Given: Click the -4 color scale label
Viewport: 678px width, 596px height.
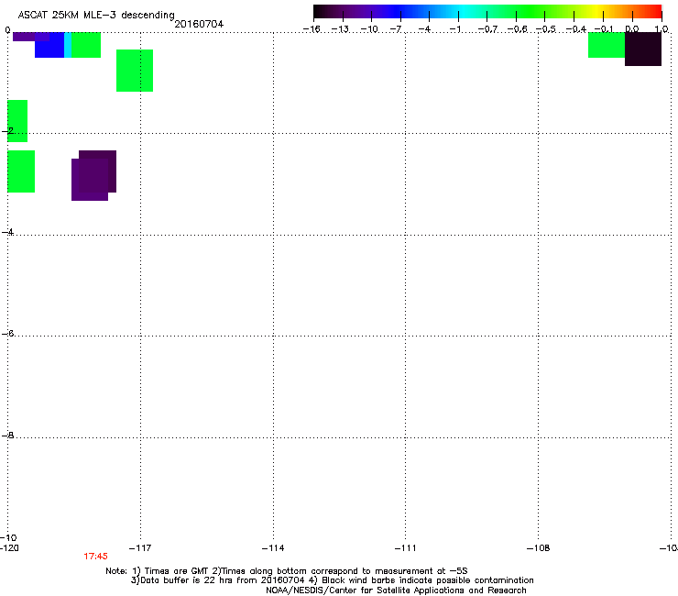Looking at the screenshot, I should 424,29.
